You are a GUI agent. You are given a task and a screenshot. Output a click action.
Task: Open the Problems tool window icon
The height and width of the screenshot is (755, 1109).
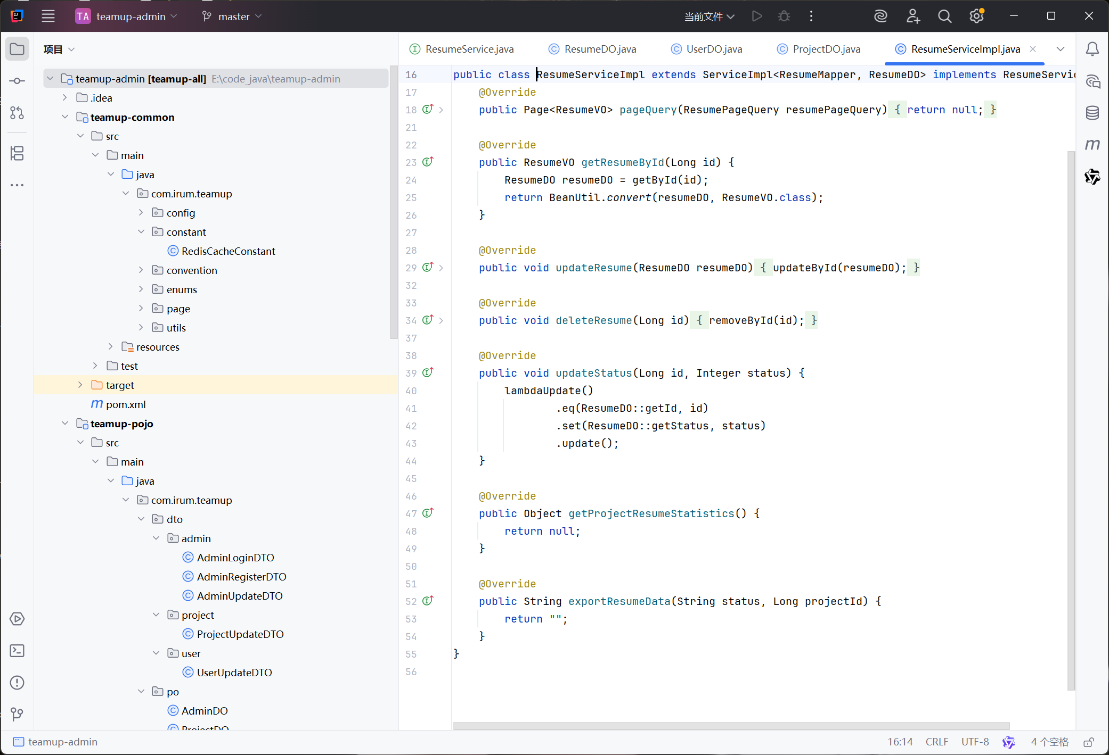pyautogui.click(x=17, y=683)
